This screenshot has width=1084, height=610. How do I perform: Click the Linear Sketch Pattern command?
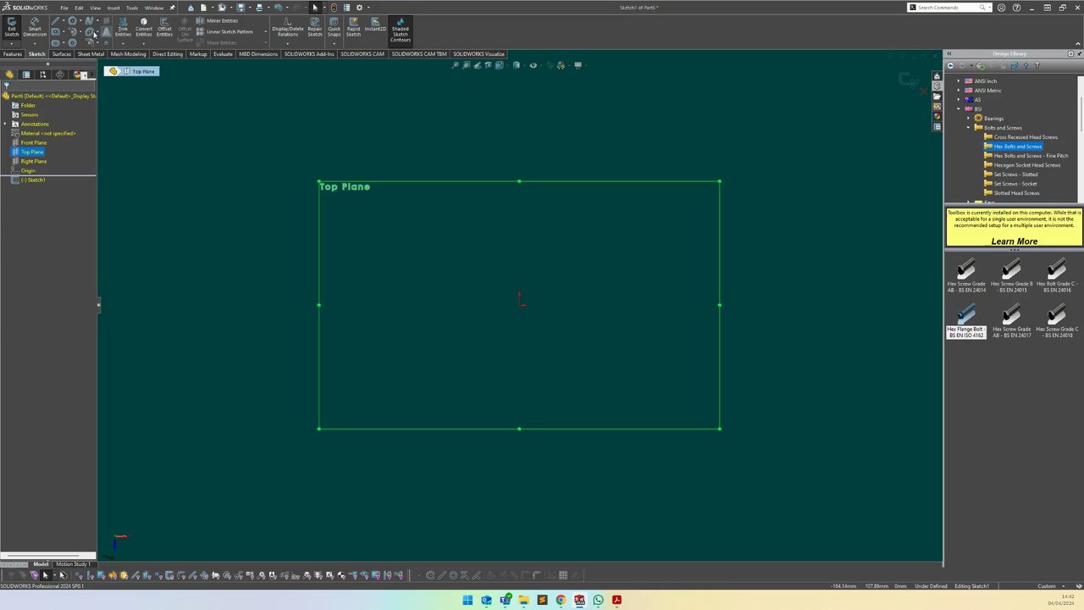tap(224, 31)
